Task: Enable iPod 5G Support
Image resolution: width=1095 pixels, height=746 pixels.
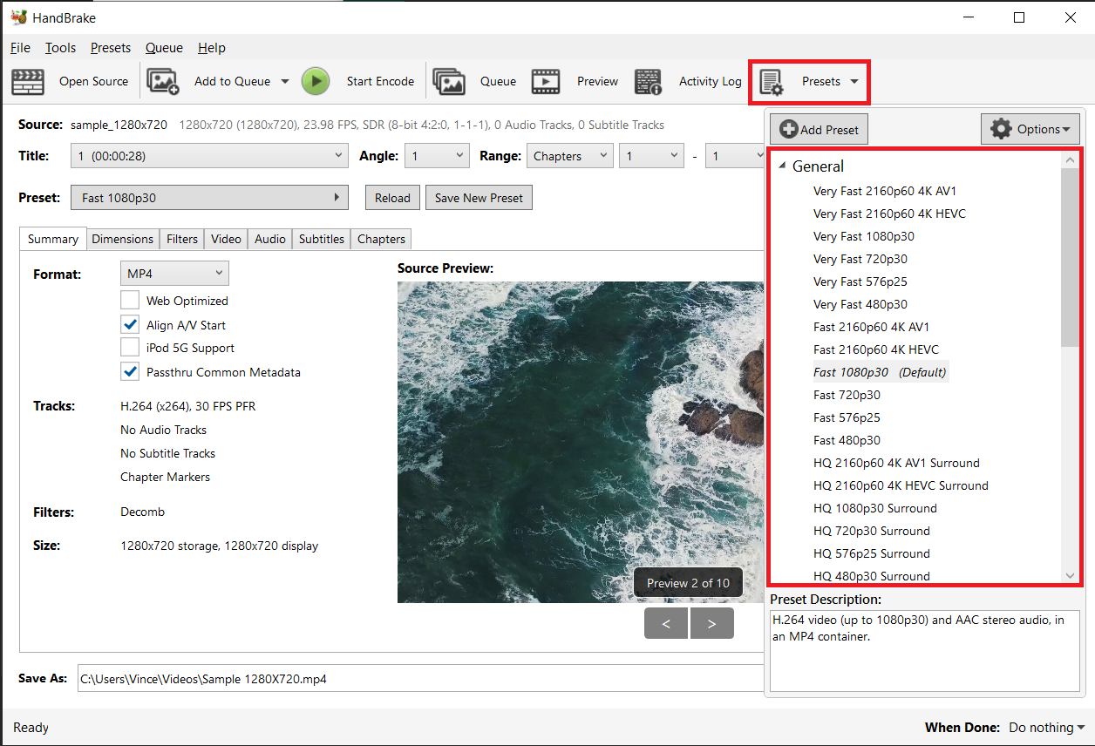Action: (x=130, y=348)
